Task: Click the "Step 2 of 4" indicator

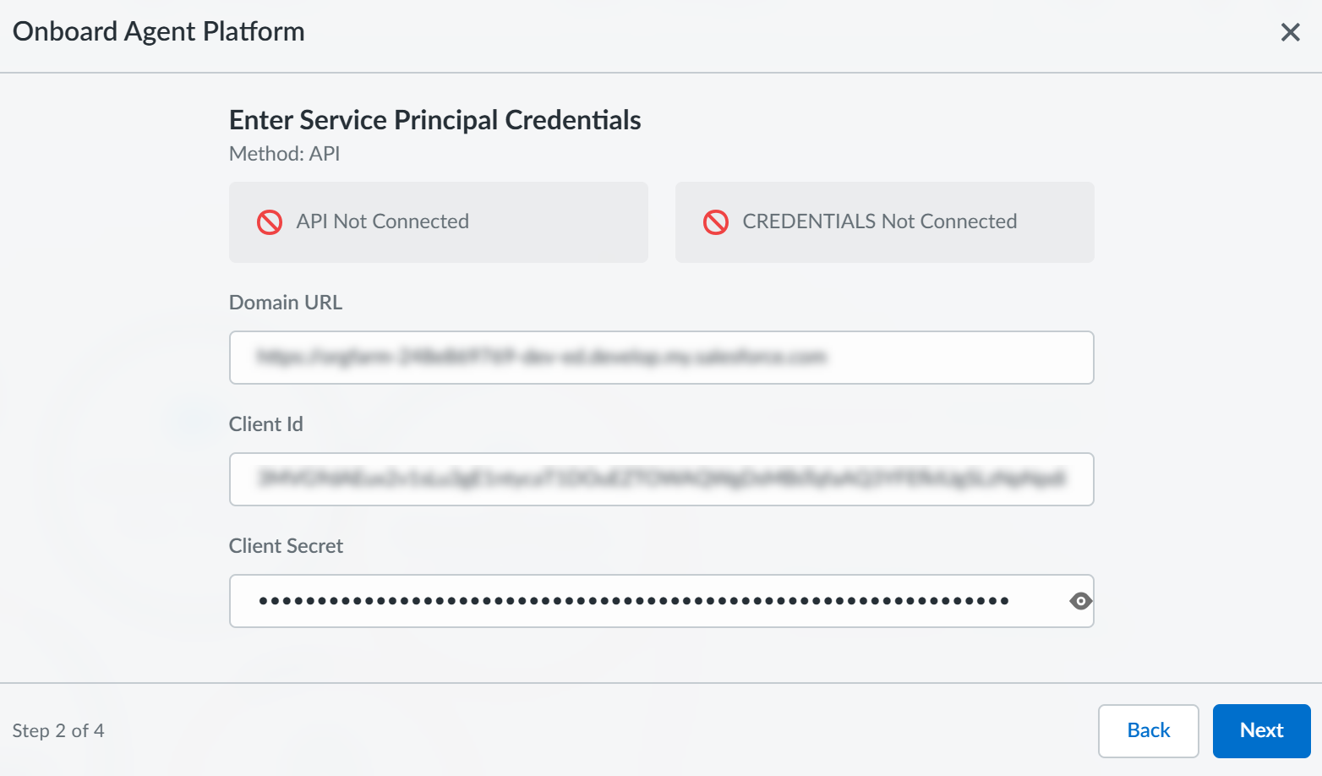Action: coord(58,730)
